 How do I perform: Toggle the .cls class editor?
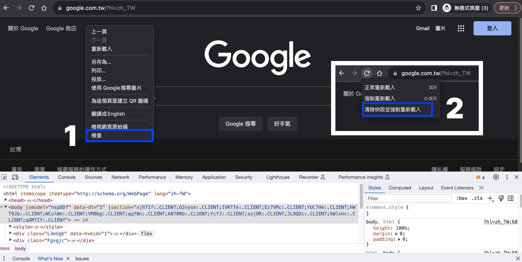(477, 198)
